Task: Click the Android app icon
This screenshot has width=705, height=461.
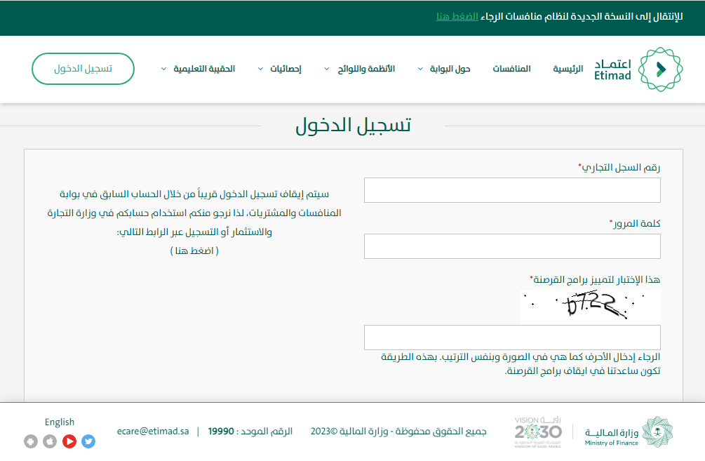Action: coord(30,441)
